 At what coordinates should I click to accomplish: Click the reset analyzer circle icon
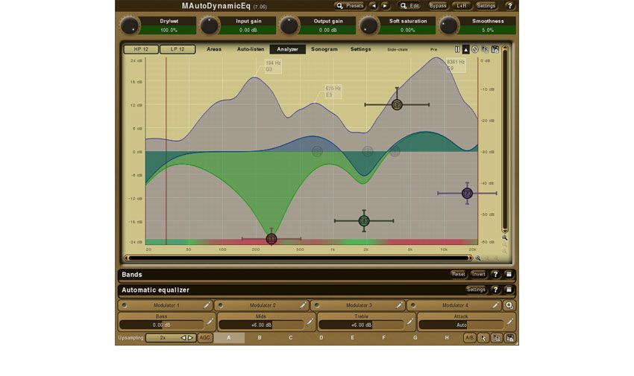[475, 49]
